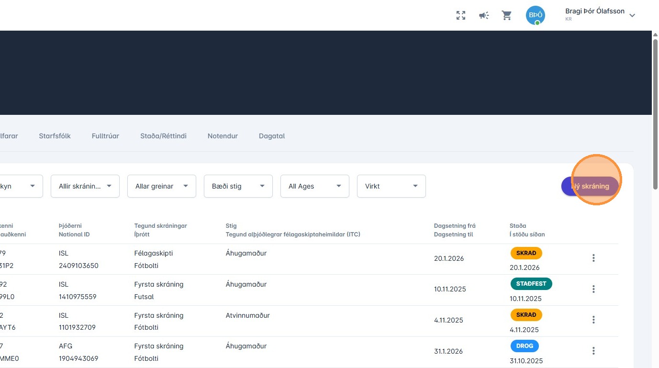This screenshot has width=659, height=368.
Task: Click the date 31.10.2025 under DRÖG
Action: click(526, 361)
